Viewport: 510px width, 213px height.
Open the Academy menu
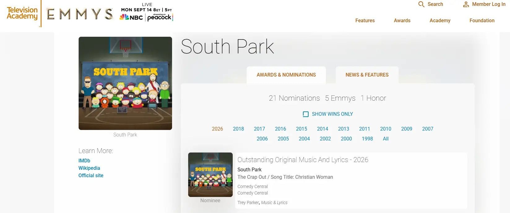click(440, 20)
